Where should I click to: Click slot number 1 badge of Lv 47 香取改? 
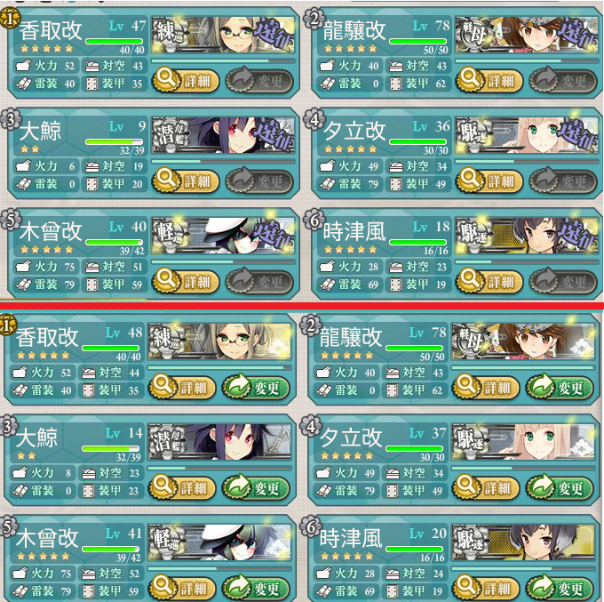click(9, 19)
